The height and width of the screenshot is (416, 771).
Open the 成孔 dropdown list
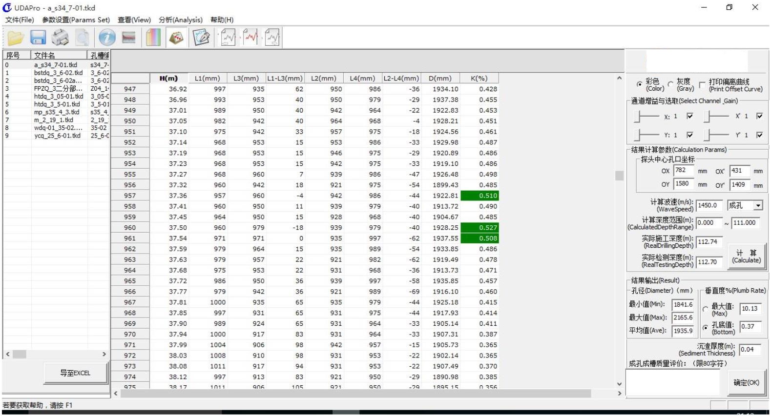click(x=758, y=206)
